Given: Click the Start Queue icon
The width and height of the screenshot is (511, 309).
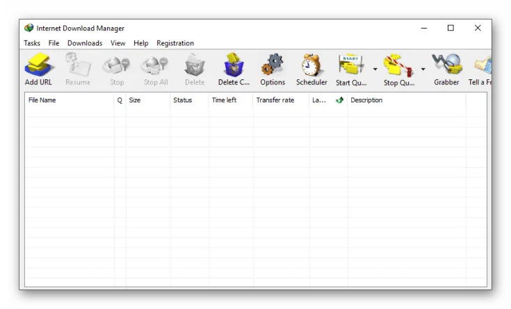Looking at the screenshot, I should 351,65.
